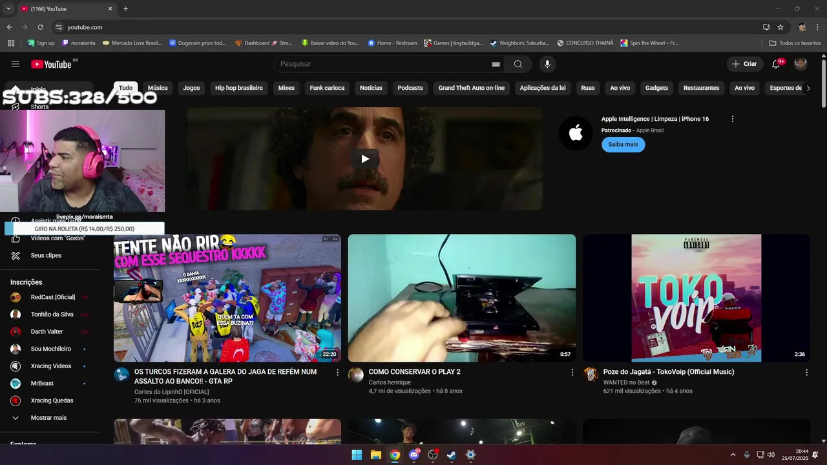Open Steam from the taskbar
The height and width of the screenshot is (465, 827).
pyautogui.click(x=452, y=455)
